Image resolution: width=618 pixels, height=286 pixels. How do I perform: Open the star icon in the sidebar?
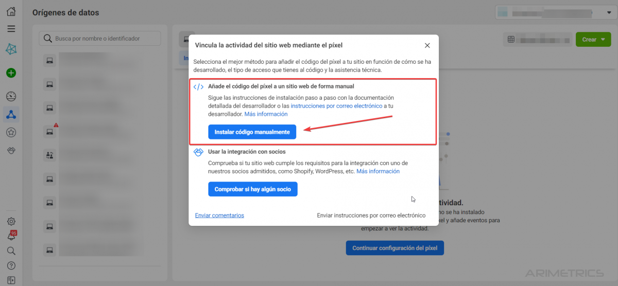coord(11,132)
